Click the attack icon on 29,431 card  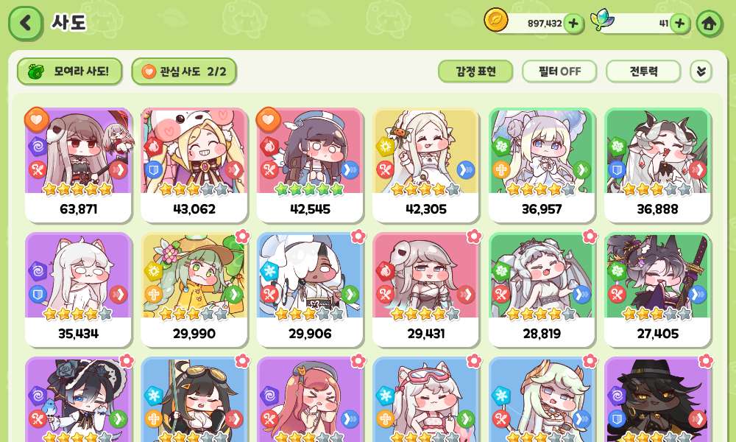pyautogui.click(x=385, y=295)
